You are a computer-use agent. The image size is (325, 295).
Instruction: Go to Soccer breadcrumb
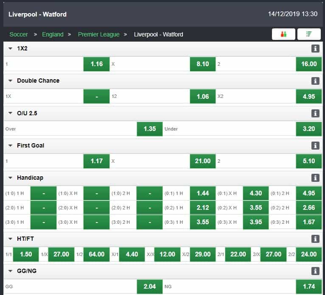tap(18, 34)
